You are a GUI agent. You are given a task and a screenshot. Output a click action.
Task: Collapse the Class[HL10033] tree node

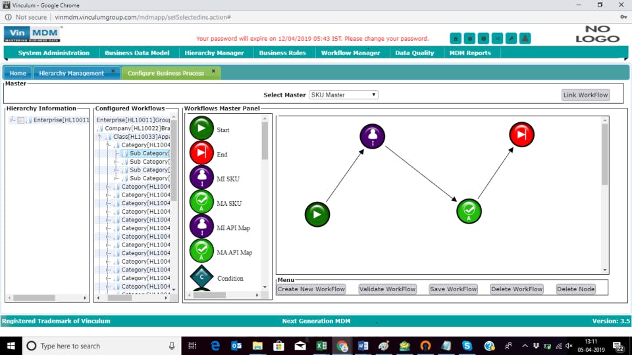pos(100,137)
